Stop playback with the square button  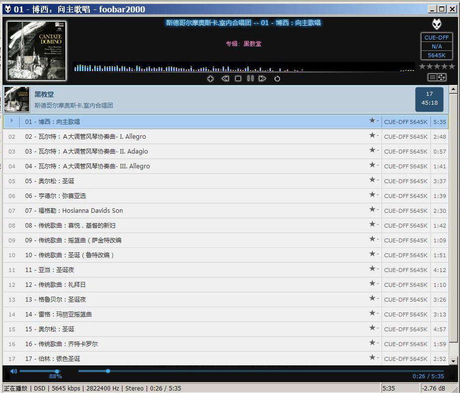pos(238,79)
